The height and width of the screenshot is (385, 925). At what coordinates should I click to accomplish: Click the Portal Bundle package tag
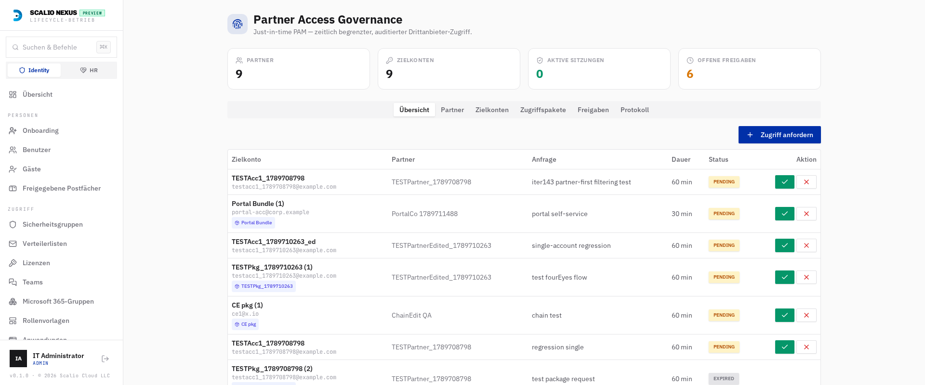253,223
